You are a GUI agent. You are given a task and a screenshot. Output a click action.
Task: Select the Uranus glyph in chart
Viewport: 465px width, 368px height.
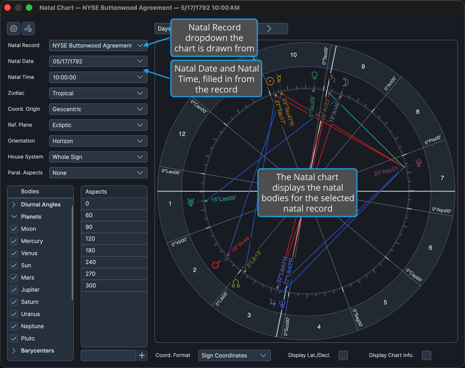pos(191,202)
